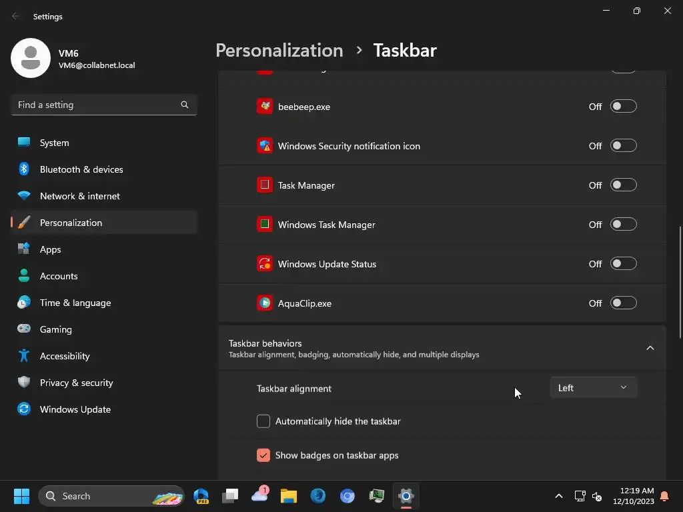
Task: Open the Windows Start menu button
Action: (x=21, y=496)
